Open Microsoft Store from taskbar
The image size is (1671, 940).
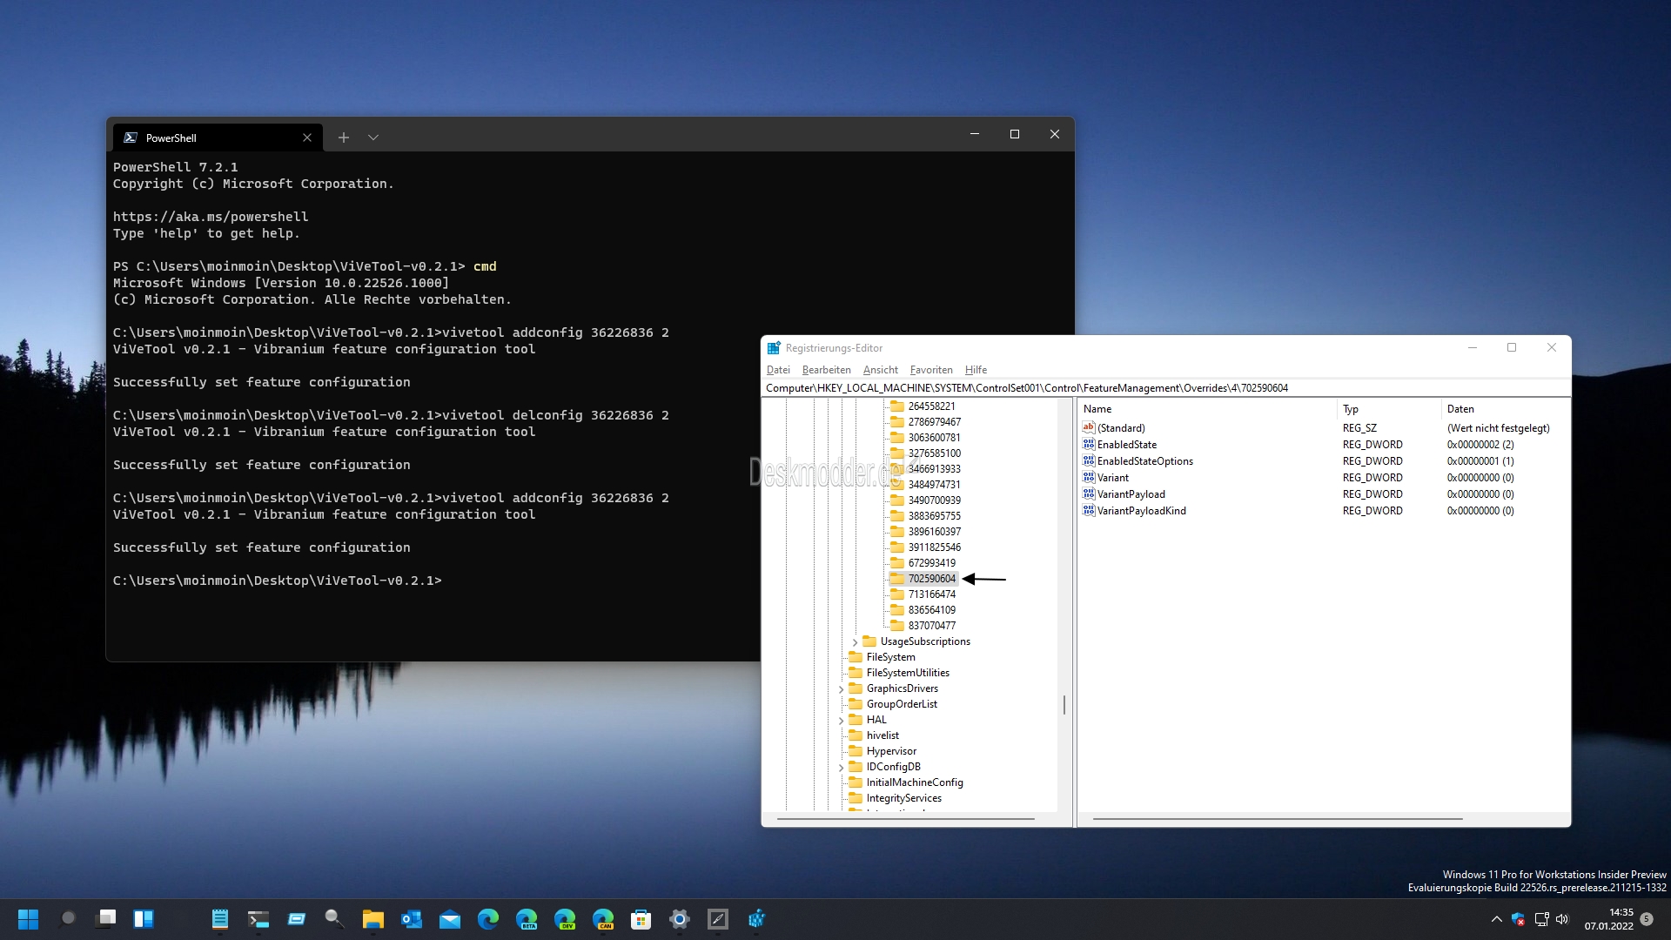[641, 919]
